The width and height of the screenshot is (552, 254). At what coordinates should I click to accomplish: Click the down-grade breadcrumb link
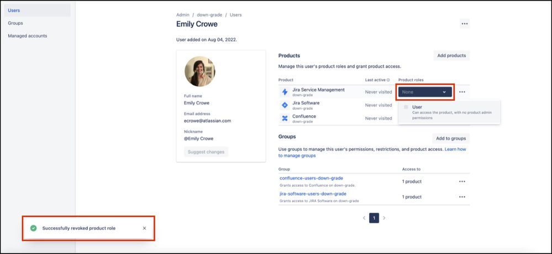click(209, 15)
